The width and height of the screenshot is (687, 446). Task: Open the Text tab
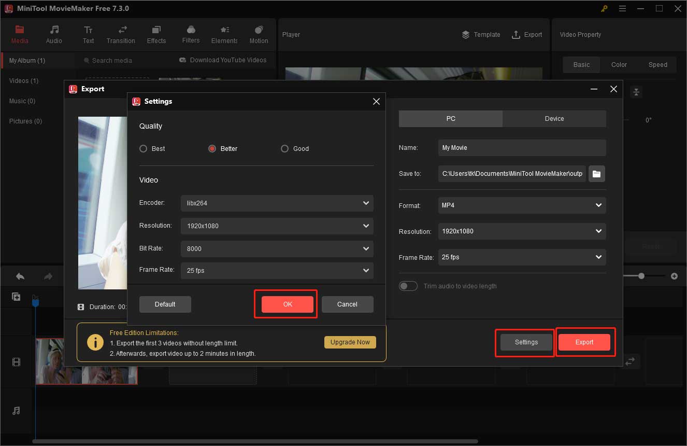(x=89, y=34)
